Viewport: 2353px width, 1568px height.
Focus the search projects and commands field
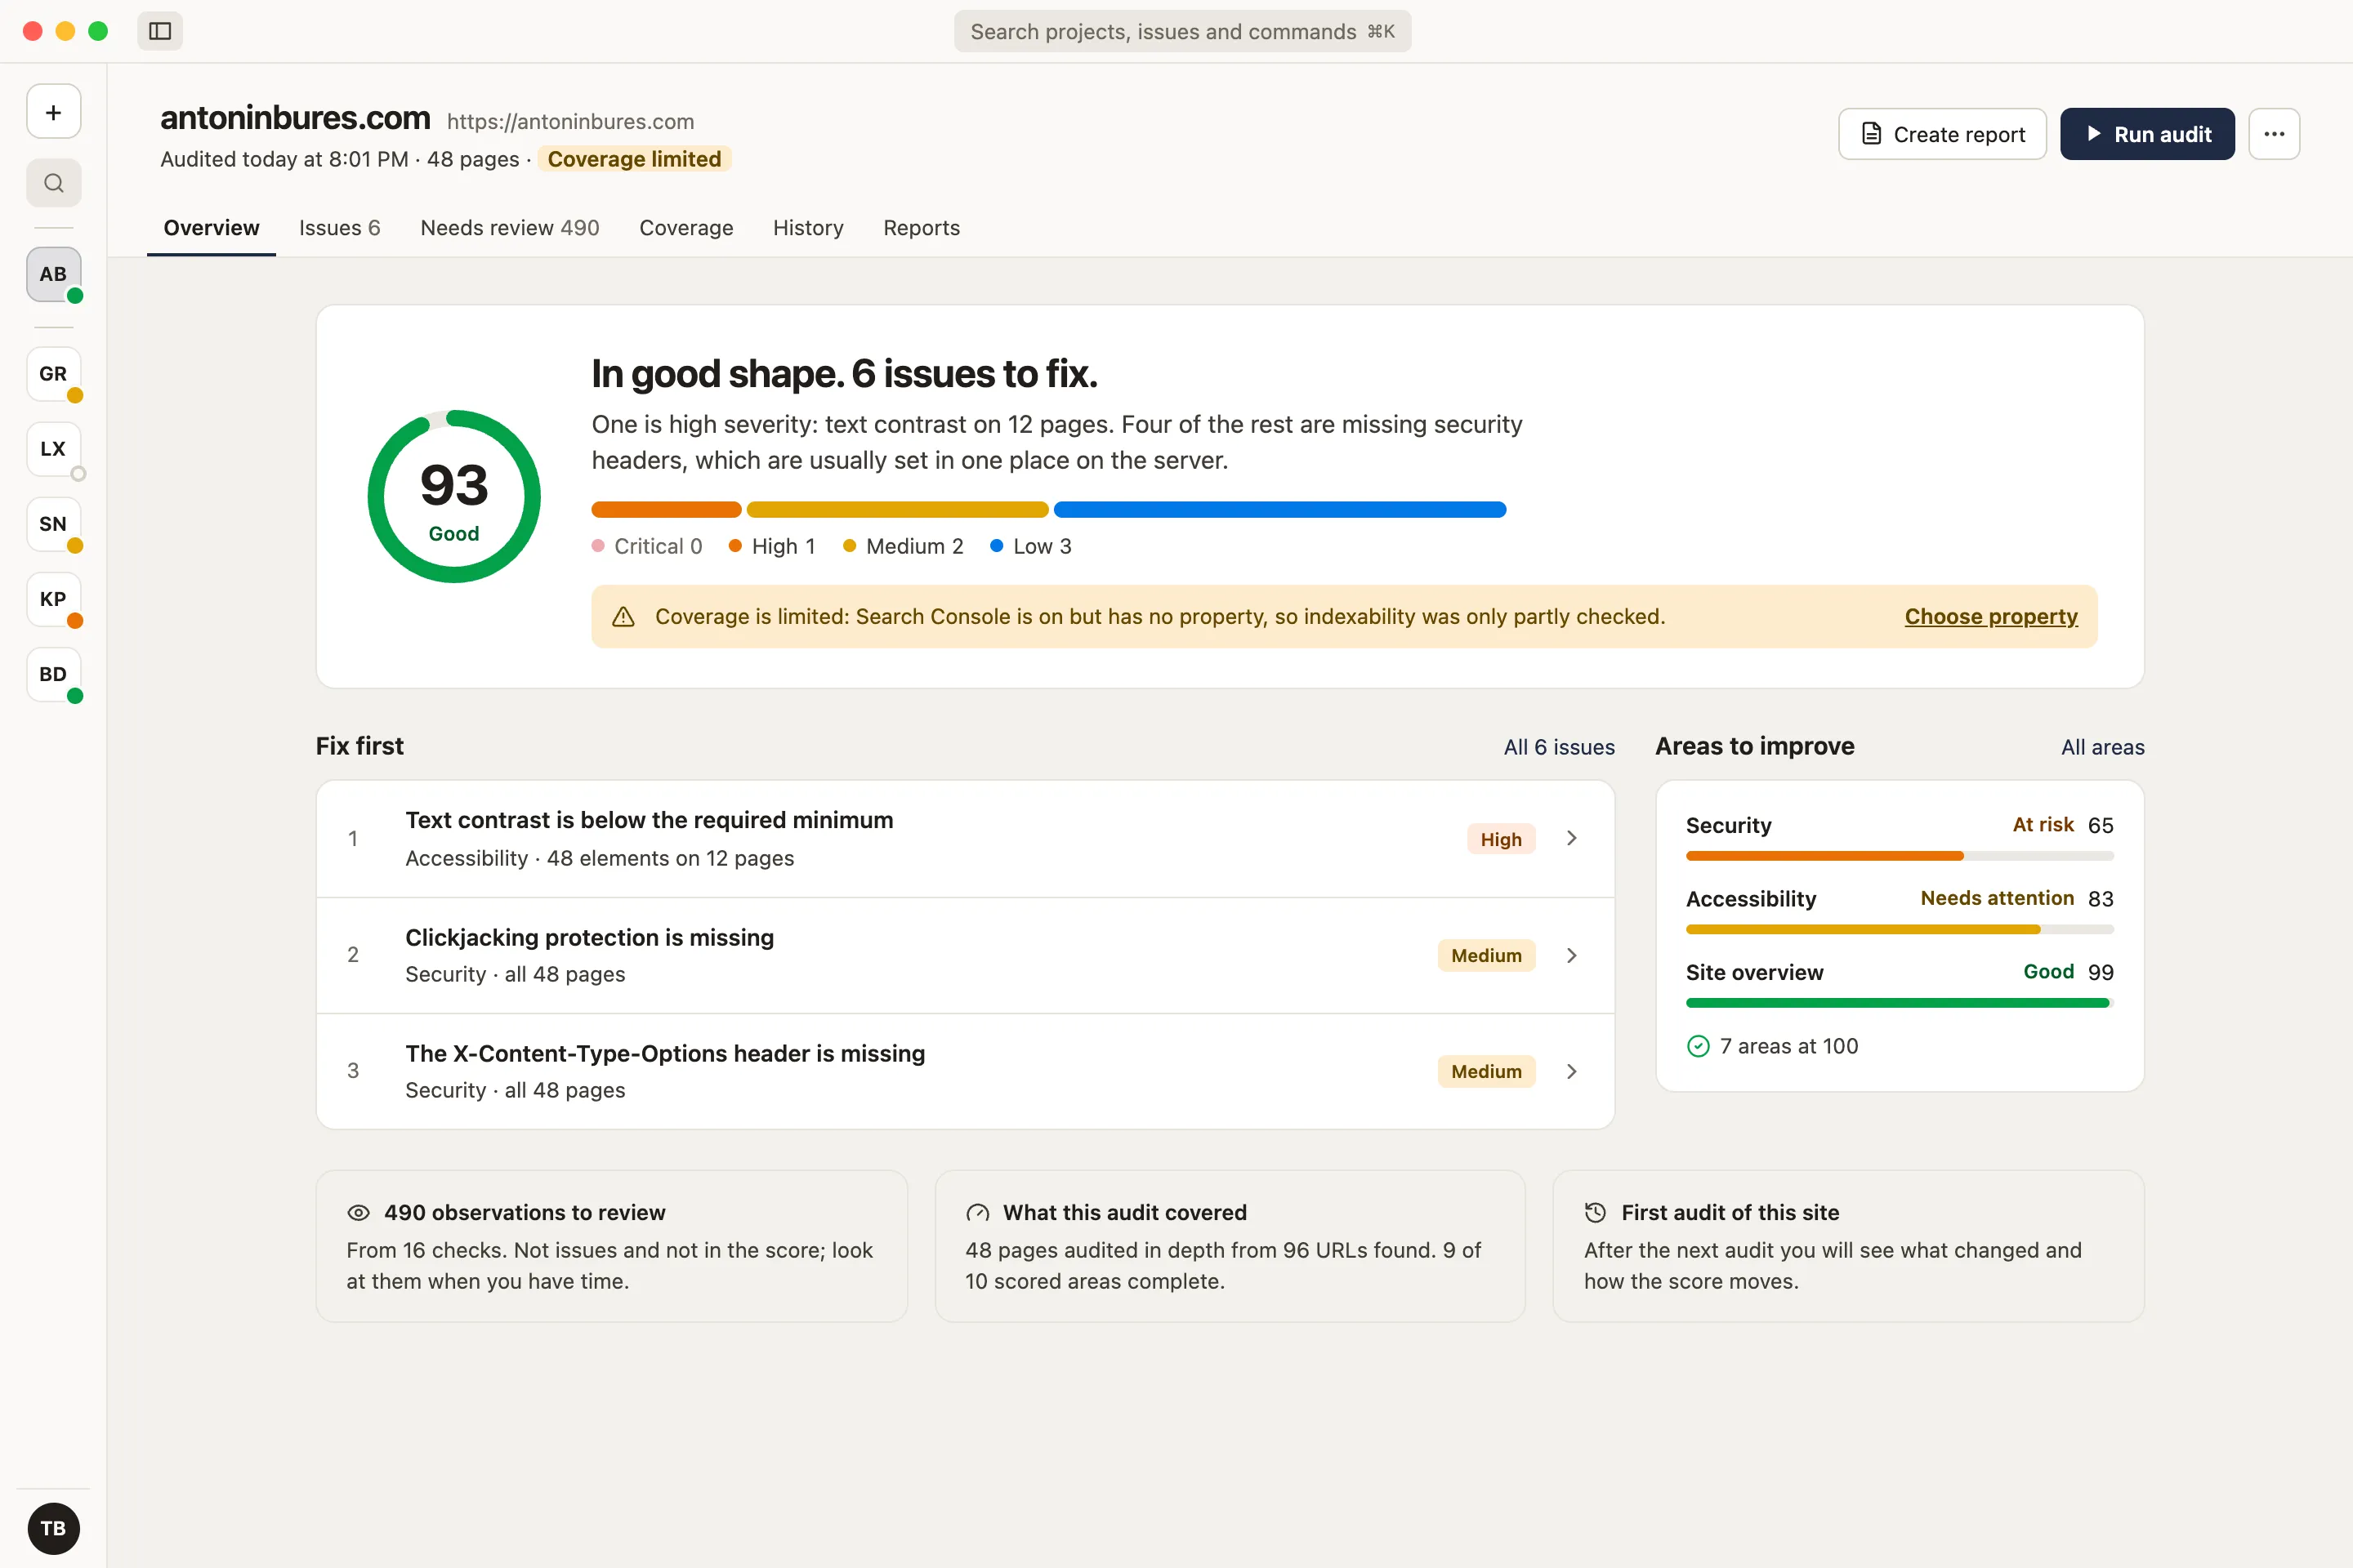pyautogui.click(x=1182, y=31)
